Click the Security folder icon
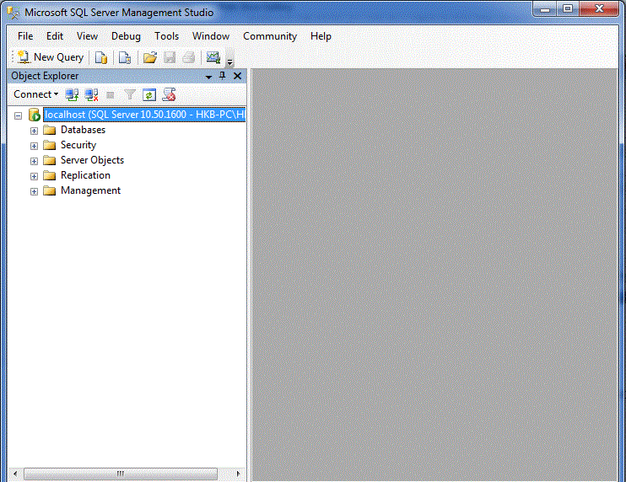 tap(50, 145)
